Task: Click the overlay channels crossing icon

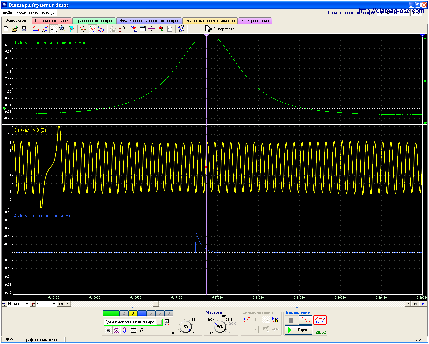Action: click(83, 29)
